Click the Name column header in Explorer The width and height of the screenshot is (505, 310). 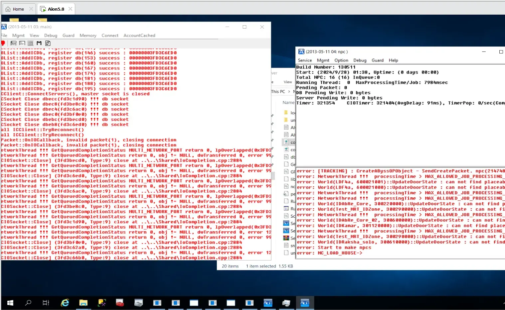click(288, 102)
